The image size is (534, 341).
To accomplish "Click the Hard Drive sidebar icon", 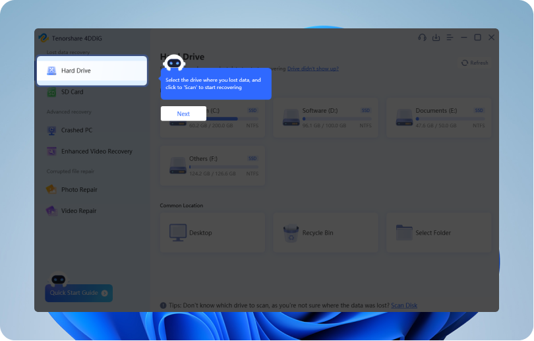I will pos(51,71).
